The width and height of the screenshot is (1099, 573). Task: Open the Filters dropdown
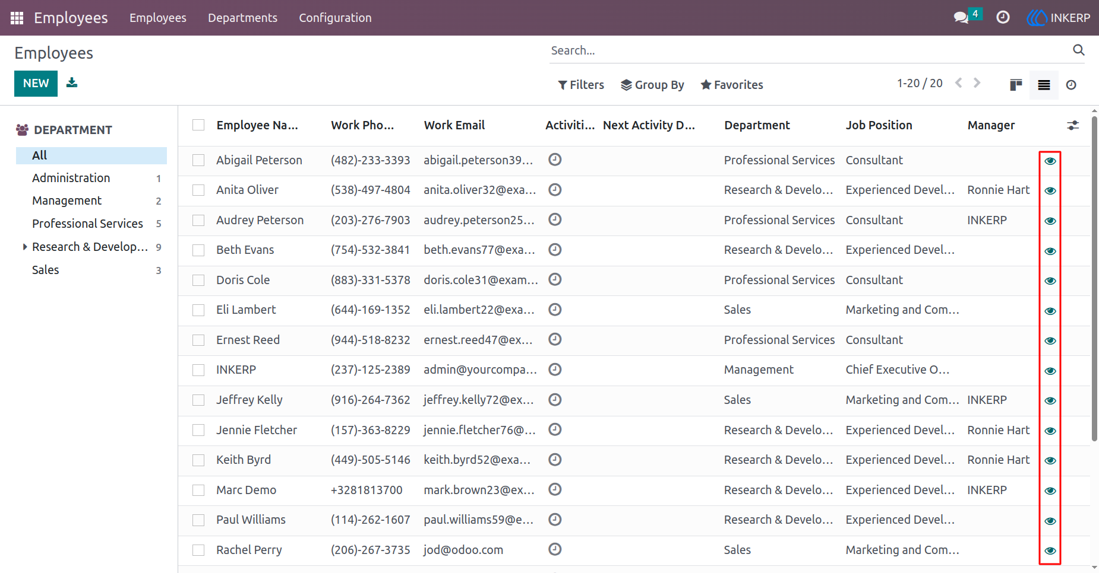(x=581, y=85)
